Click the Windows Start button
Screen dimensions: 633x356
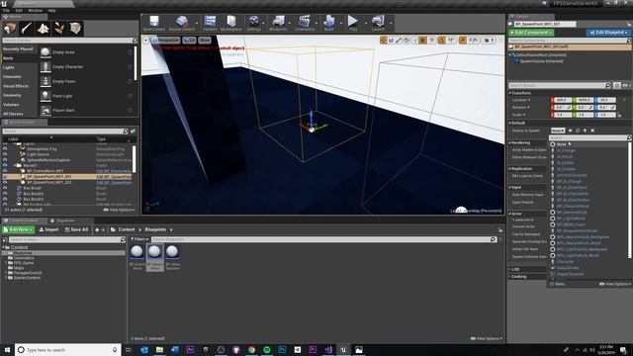pyautogui.click(x=7, y=349)
